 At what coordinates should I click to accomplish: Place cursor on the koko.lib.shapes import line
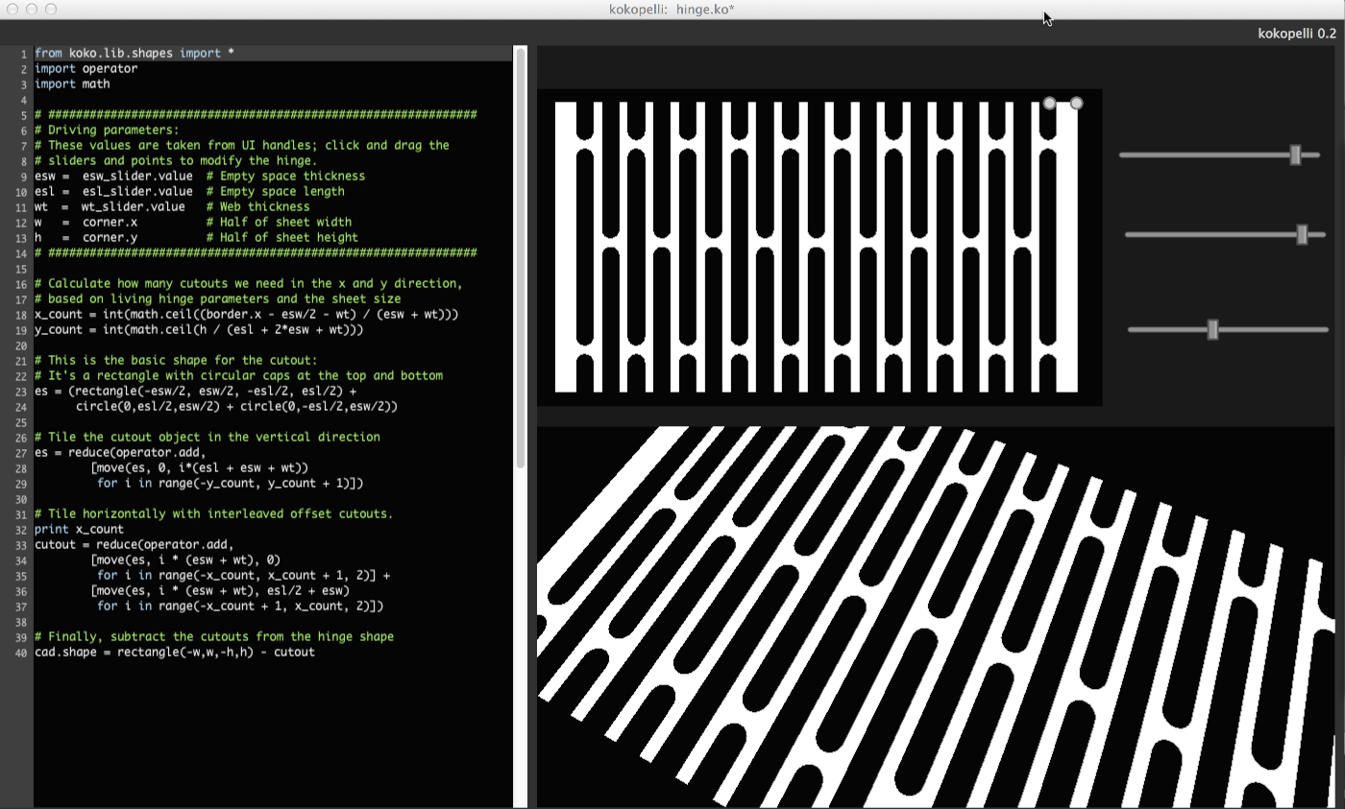point(134,53)
